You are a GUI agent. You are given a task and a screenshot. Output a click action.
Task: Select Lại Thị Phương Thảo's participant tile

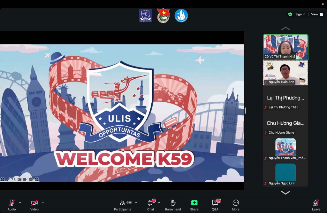[285, 98]
